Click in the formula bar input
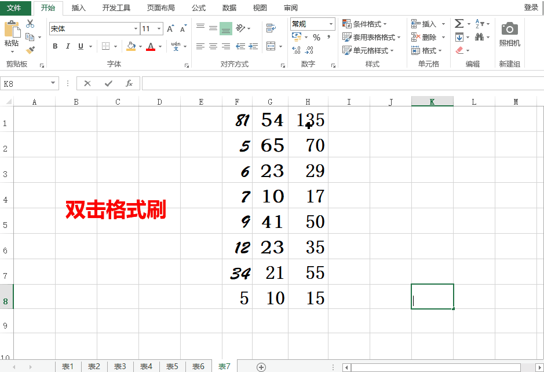 (x=343, y=83)
